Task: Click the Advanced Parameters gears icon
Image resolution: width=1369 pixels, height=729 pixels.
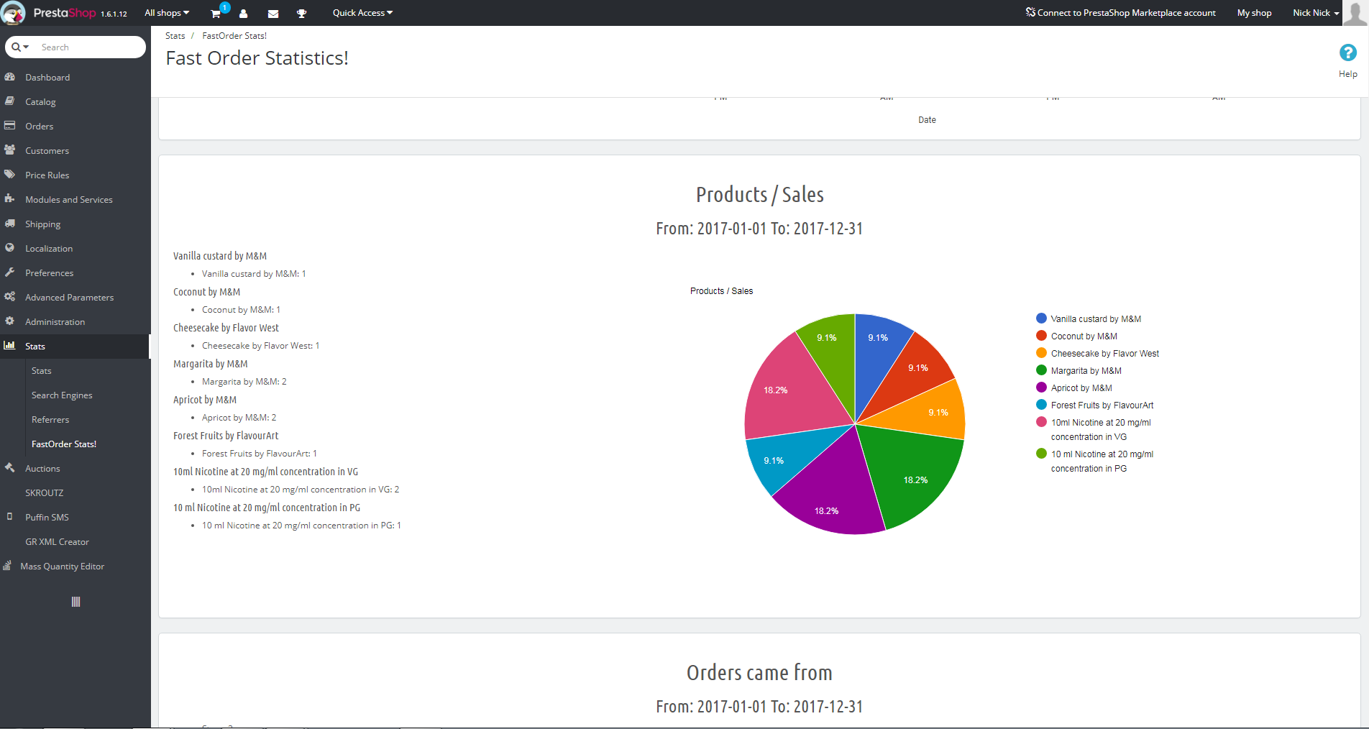Action: click(10, 297)
